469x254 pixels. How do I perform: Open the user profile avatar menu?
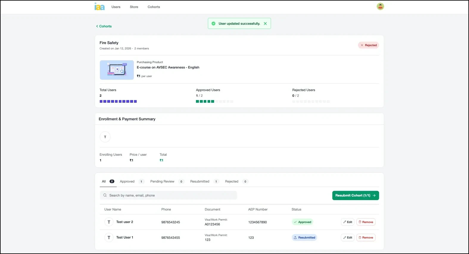click(x=380, y=7)
